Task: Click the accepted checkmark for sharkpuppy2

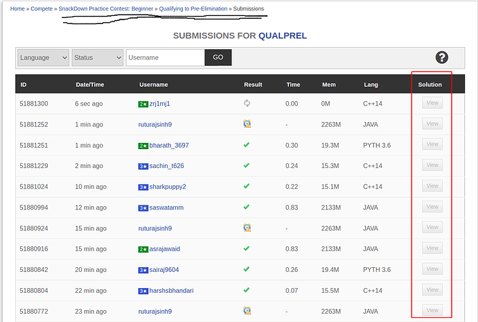Action: 247,186
